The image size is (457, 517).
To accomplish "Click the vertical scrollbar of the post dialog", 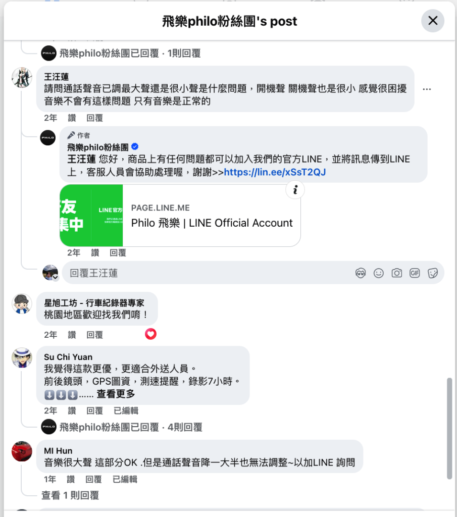I will 449,429.
